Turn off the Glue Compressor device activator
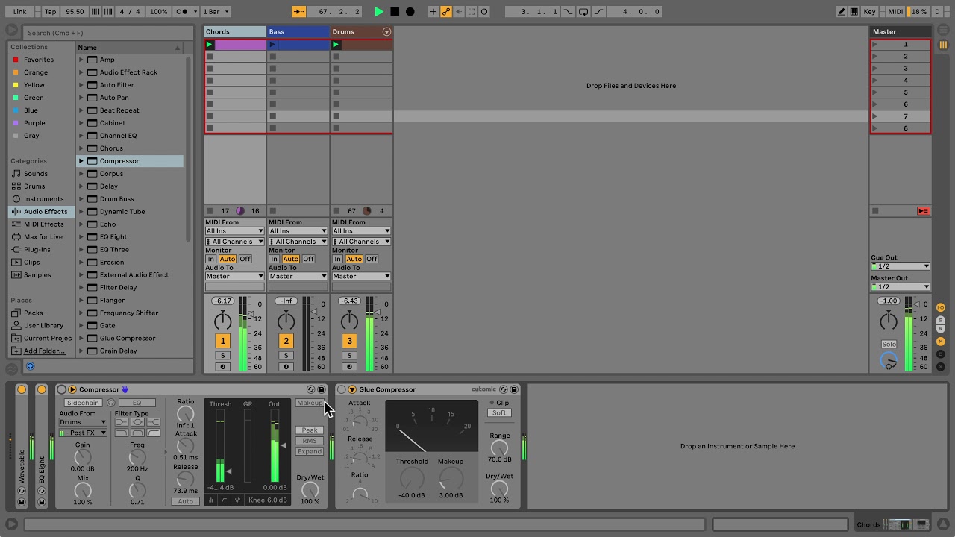This screenshot has height=537, width=955. [x=342, y=389]
